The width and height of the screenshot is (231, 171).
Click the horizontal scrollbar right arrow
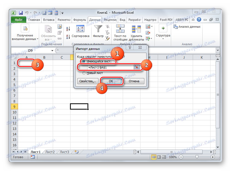(211, 152)
